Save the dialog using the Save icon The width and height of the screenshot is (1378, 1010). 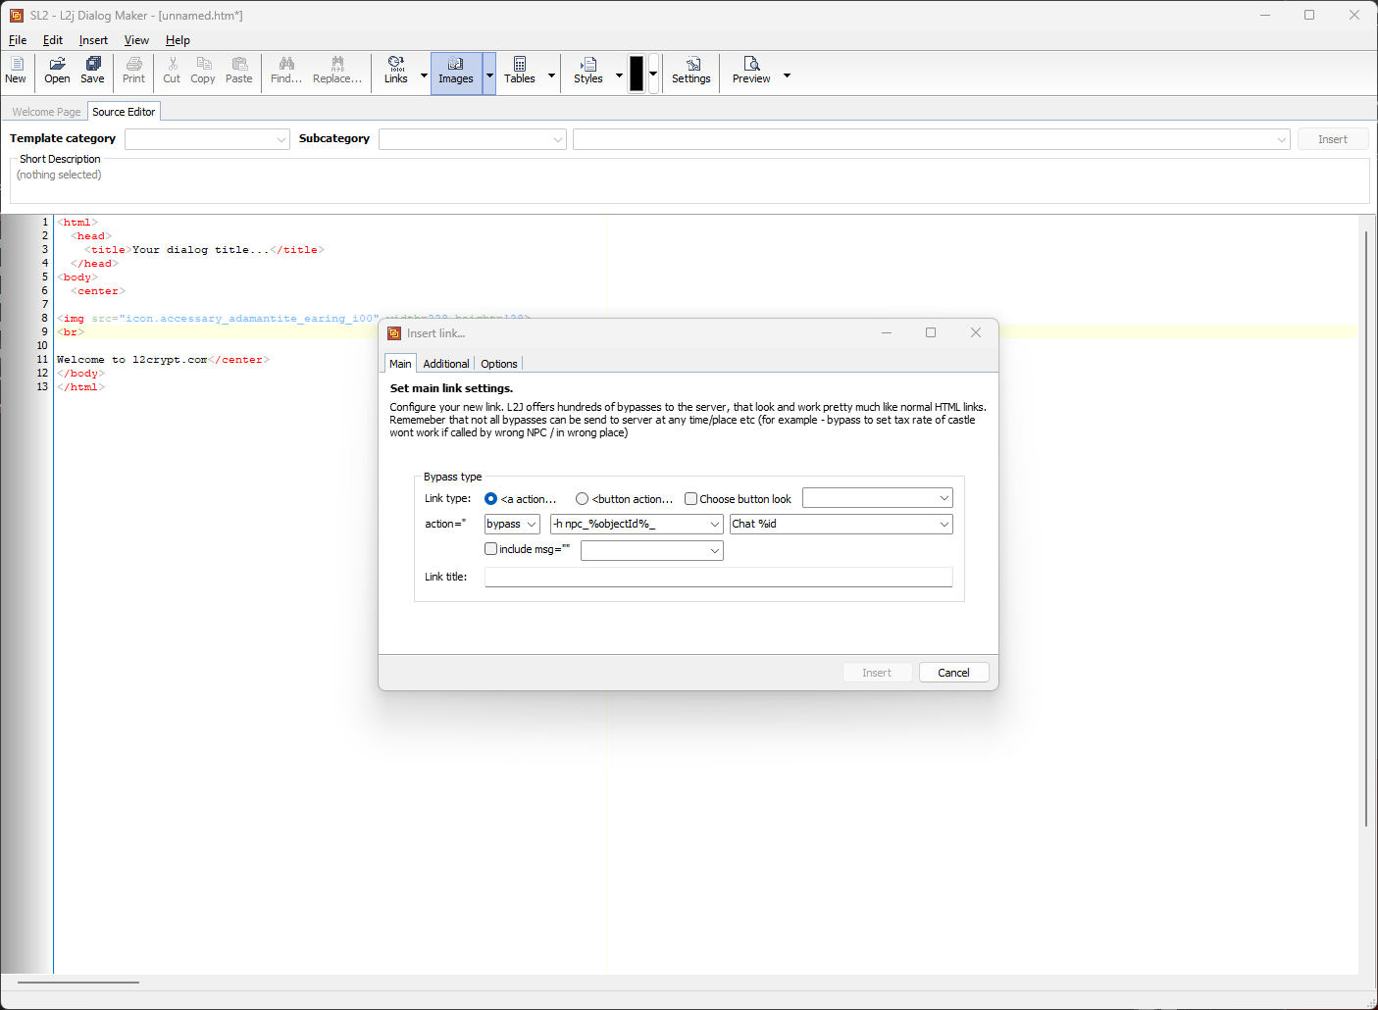[91, 72]
